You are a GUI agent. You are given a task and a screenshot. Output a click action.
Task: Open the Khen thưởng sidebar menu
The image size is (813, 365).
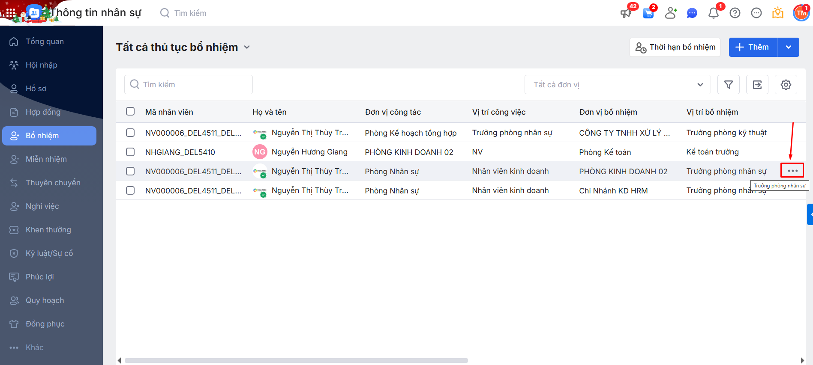[48, 230]
